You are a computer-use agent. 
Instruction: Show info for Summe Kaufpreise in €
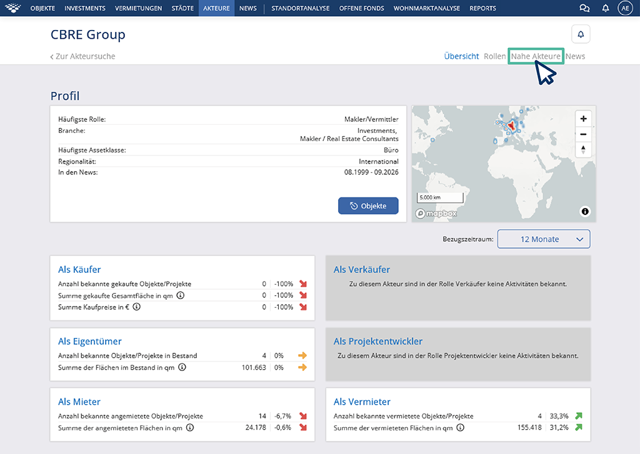click(x=137, y=307)
